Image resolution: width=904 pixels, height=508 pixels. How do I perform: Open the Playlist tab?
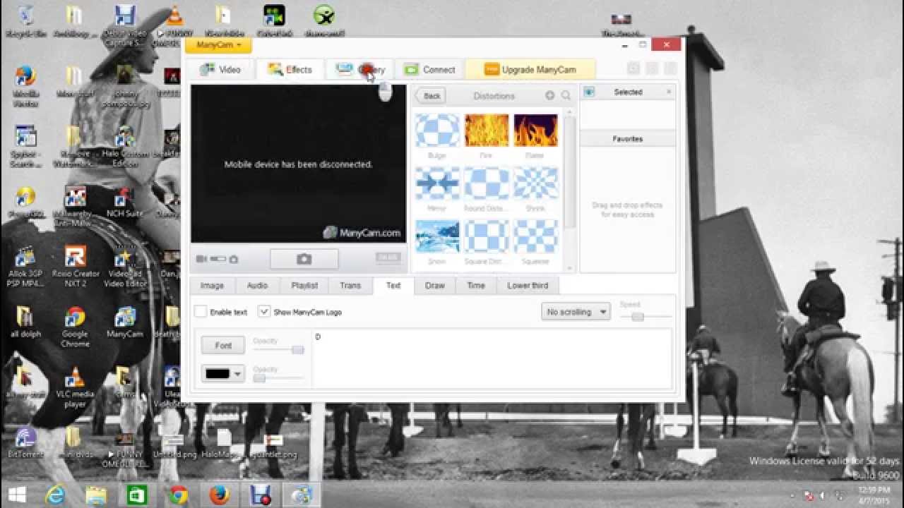tap(304, 285)
